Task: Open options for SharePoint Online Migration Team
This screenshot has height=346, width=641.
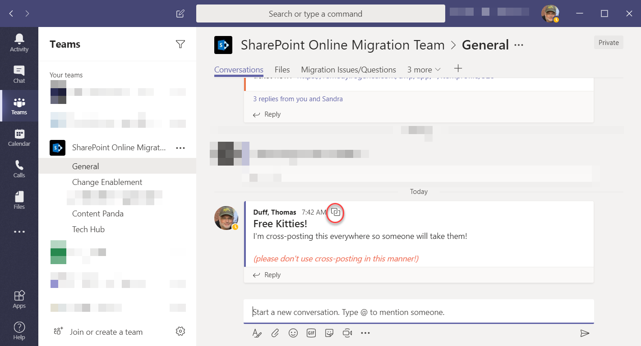Action: [180, 148]
